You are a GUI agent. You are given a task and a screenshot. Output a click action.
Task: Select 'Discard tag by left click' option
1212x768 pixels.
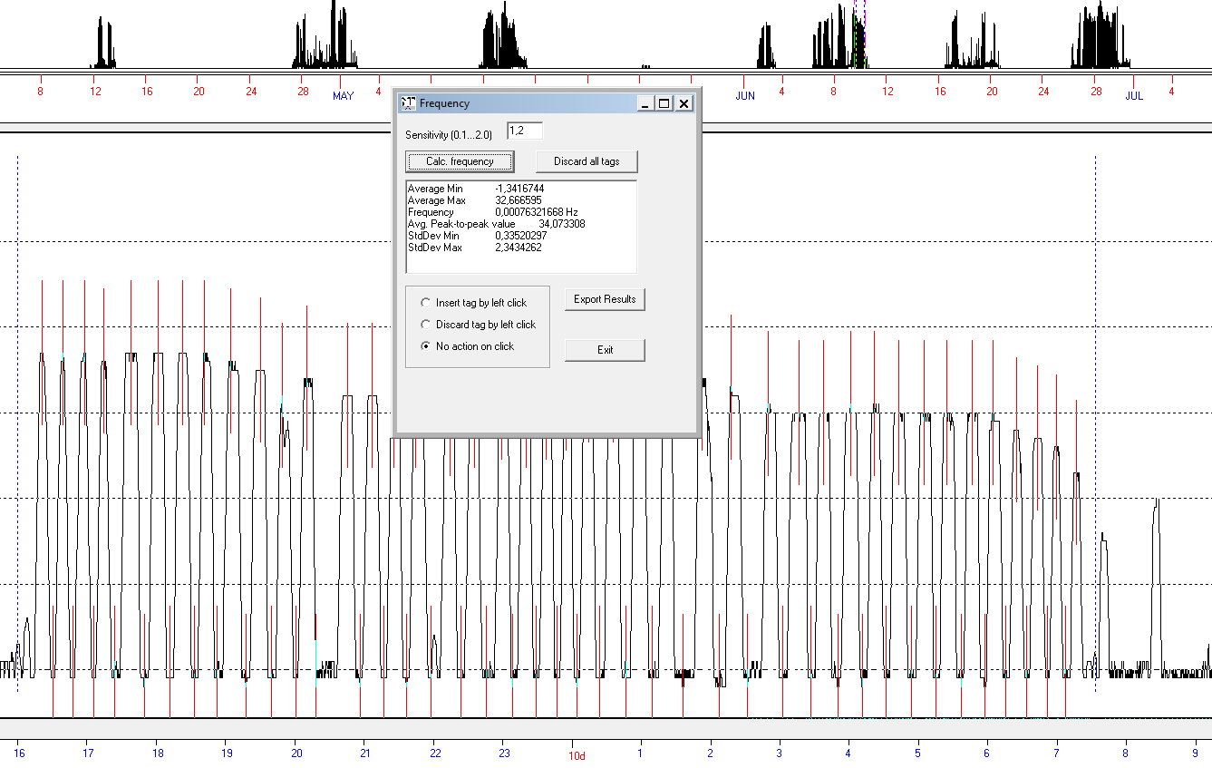[426, 325]
